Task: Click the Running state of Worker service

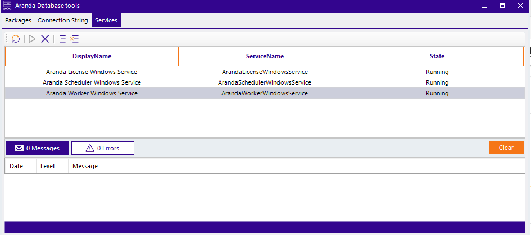Action: coord(437,93)
